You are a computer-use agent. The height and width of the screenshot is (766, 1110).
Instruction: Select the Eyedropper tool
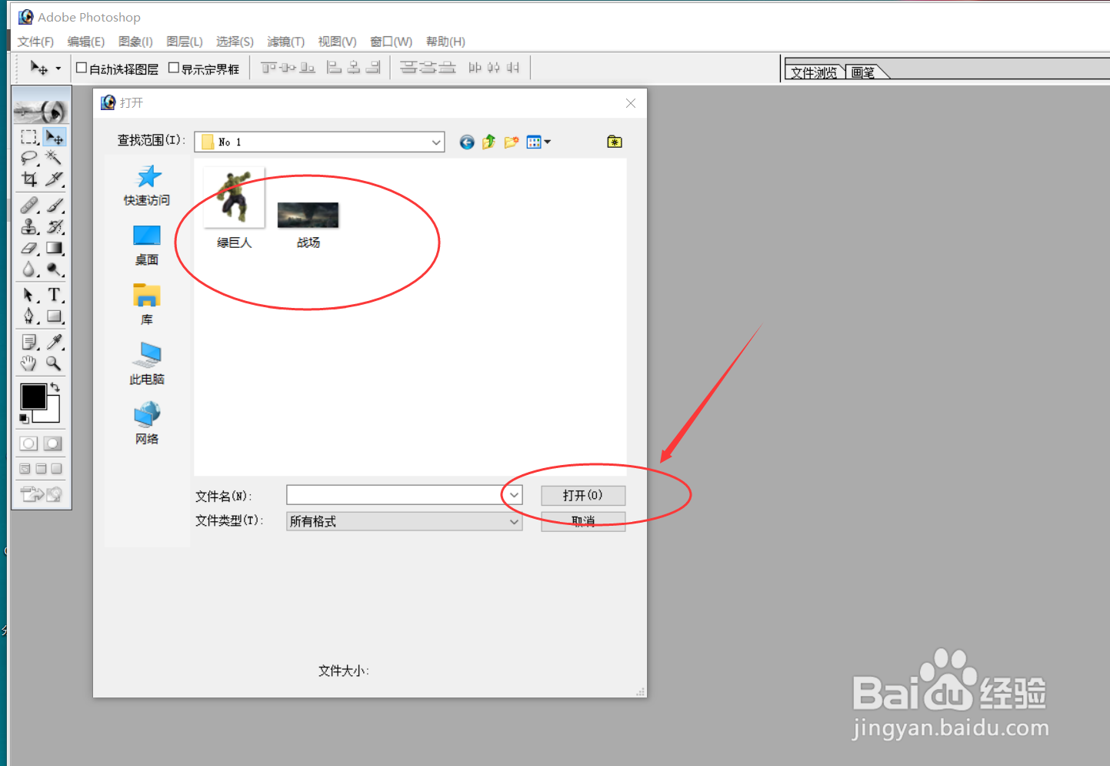(54, 342)
